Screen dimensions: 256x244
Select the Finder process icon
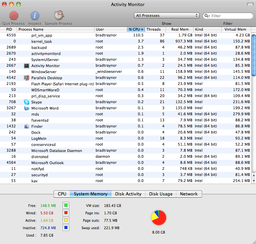tap(27, 126)
